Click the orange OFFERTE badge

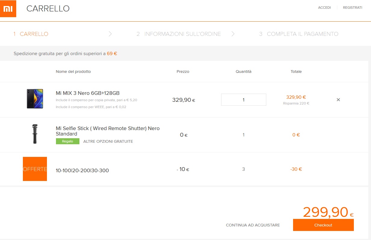coord(35,169)
